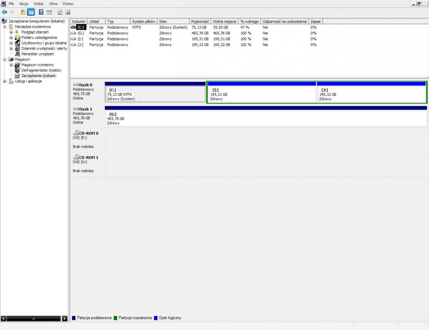Select the Usługi i aplikacje label
The image size is (429, 330).
(28, 81)
